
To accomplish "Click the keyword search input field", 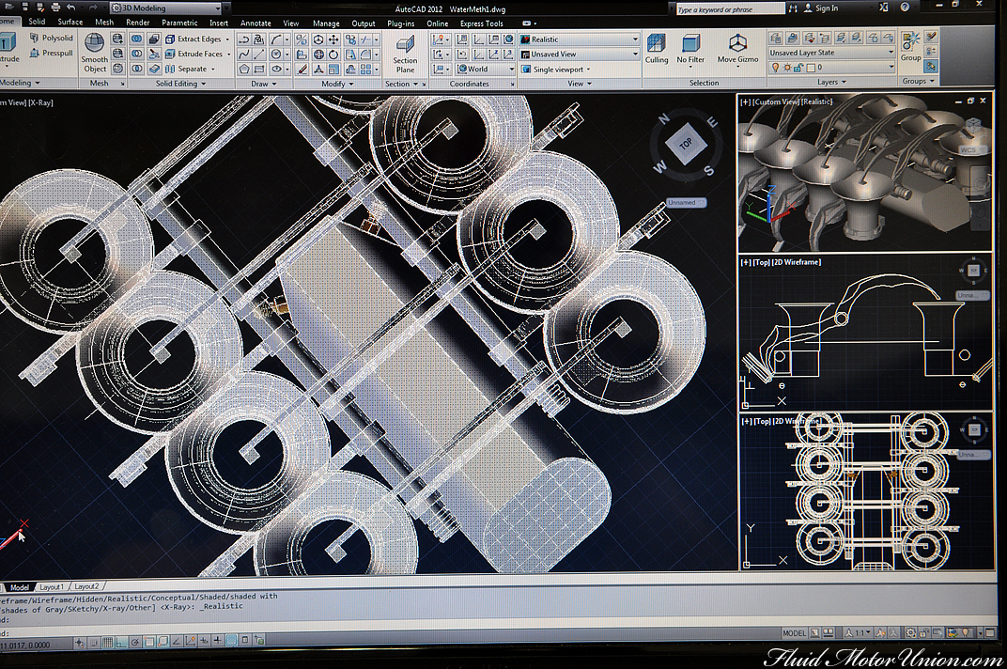I will coord(729,9).
